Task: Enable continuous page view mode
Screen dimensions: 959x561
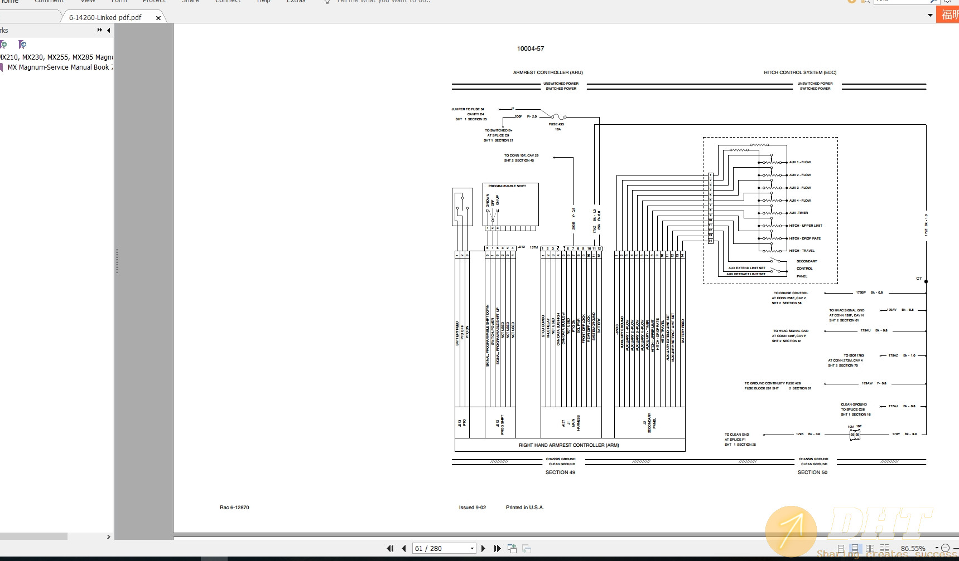Action: click(855, 549)
